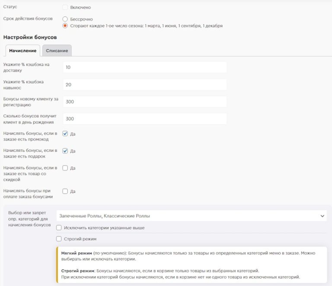This screenshot has height=286, width=332.
Task: Click the delivery cashback percent field
Action: coord(145,67)
